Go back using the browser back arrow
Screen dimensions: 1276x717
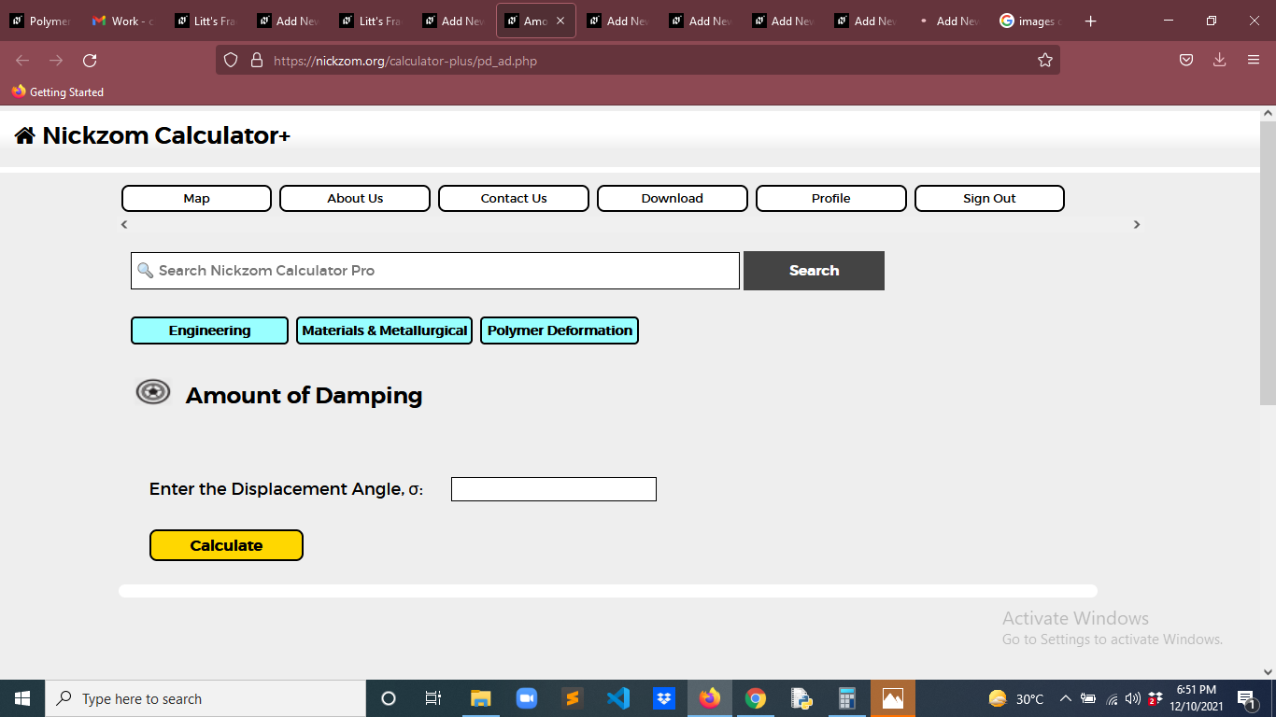(22, 61)
